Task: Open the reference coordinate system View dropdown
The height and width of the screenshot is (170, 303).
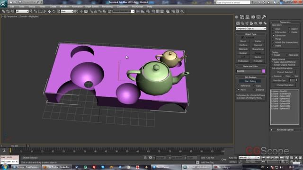Action: 67,11
